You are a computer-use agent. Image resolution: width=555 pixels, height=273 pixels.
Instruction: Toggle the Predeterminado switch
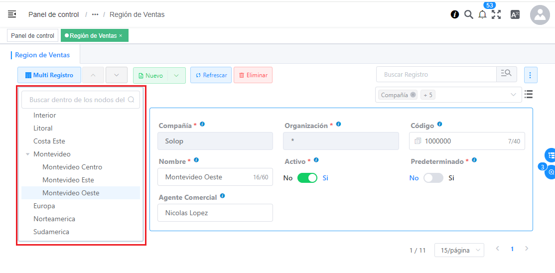point(433,178)
